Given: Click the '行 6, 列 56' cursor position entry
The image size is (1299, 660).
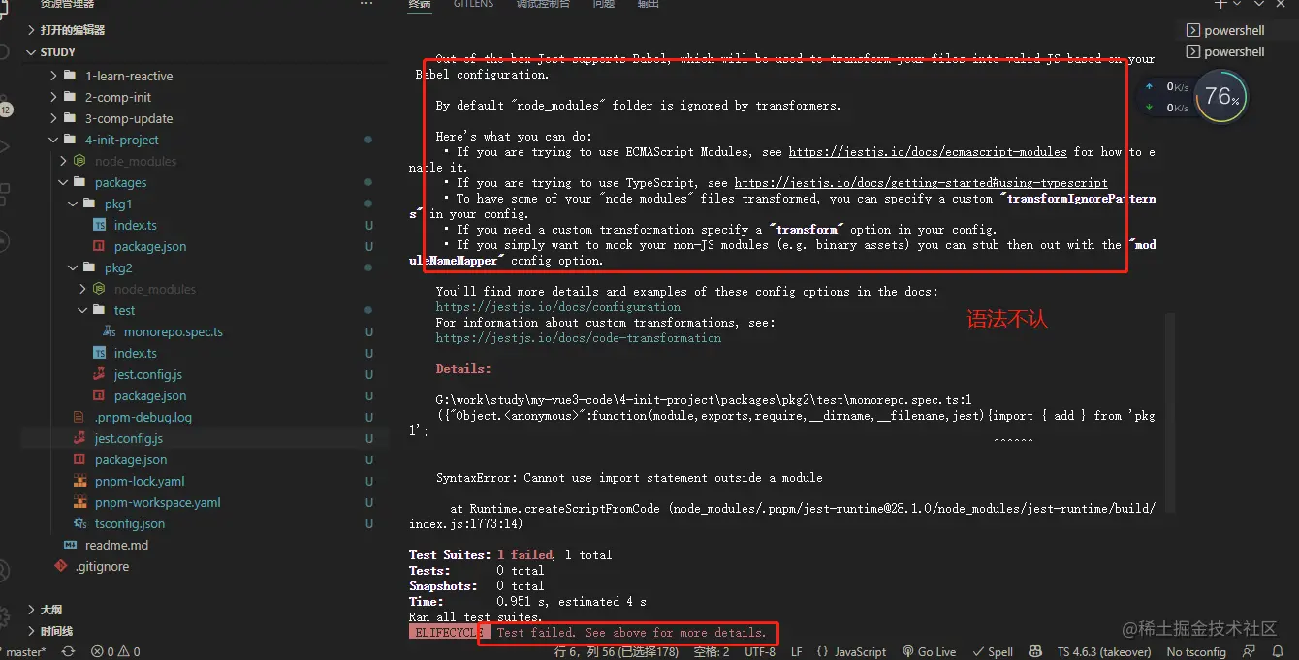Looking at the screenshot, I should (617, 652).
